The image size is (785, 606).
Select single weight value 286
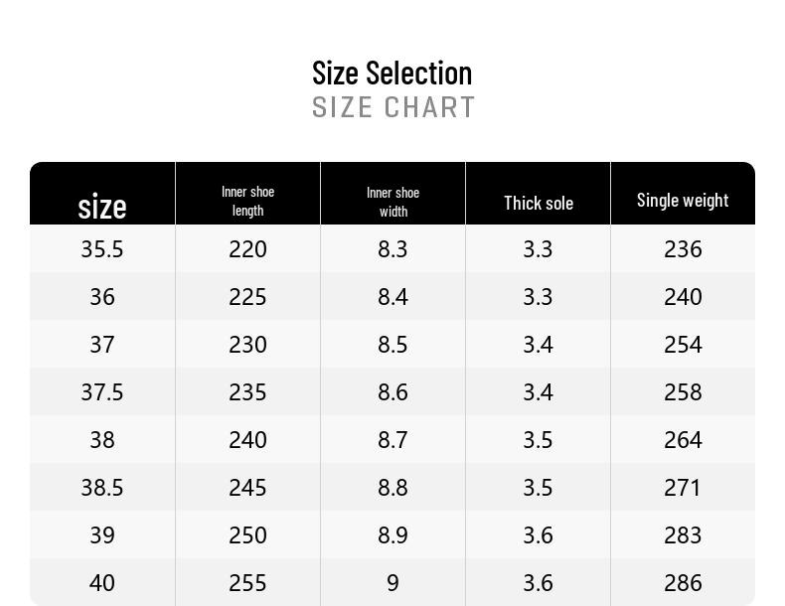pyautogui.click(x=683, y=583)
